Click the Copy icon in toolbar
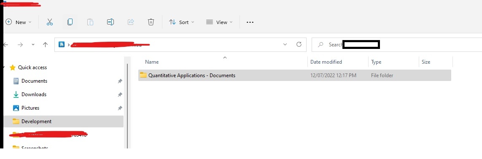Image resolution: width=482 pixels, height=159 pixels. pos(70,22)
